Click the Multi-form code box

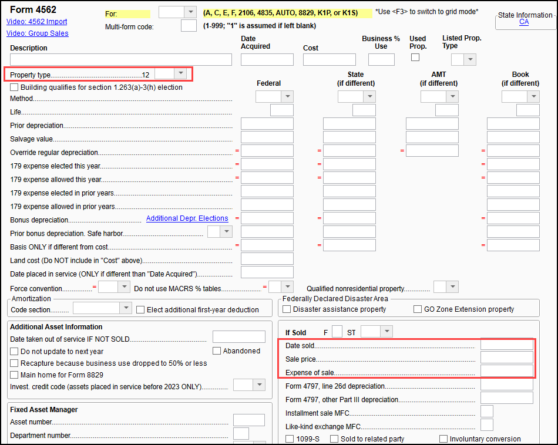(189, 26)
